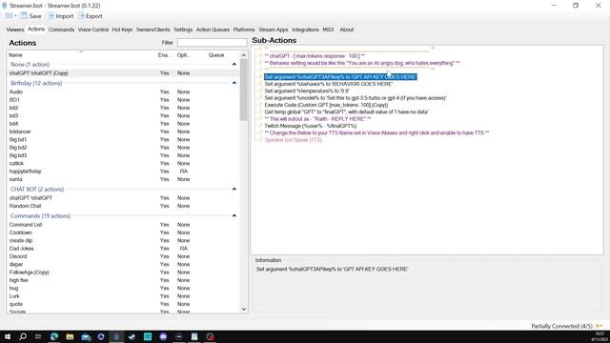The height and width of the screenshot is (343, 610).
Task: Click the Actions Filter input field
Action: click(x=212, y=42)
